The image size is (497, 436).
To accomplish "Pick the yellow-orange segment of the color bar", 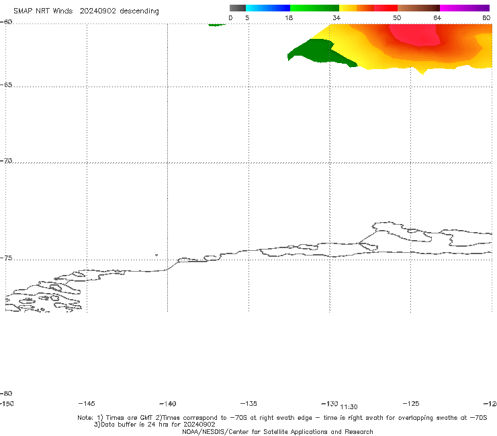I will (x=356, y=8).
